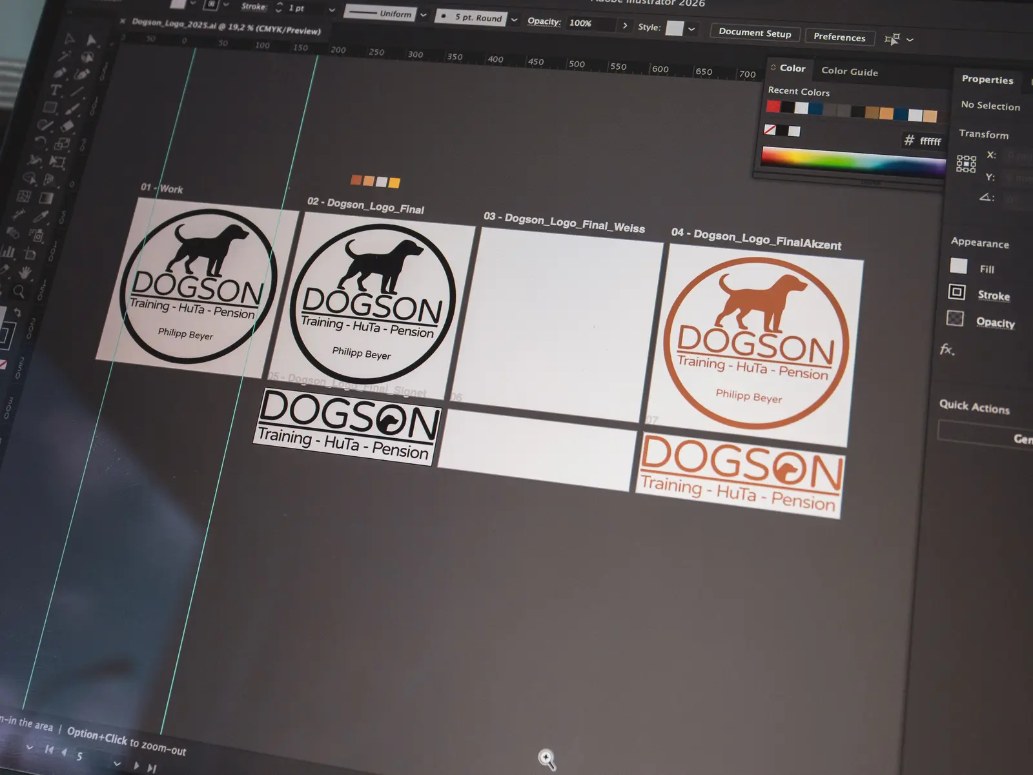Select the Symbol Sprayer tool

36,234
